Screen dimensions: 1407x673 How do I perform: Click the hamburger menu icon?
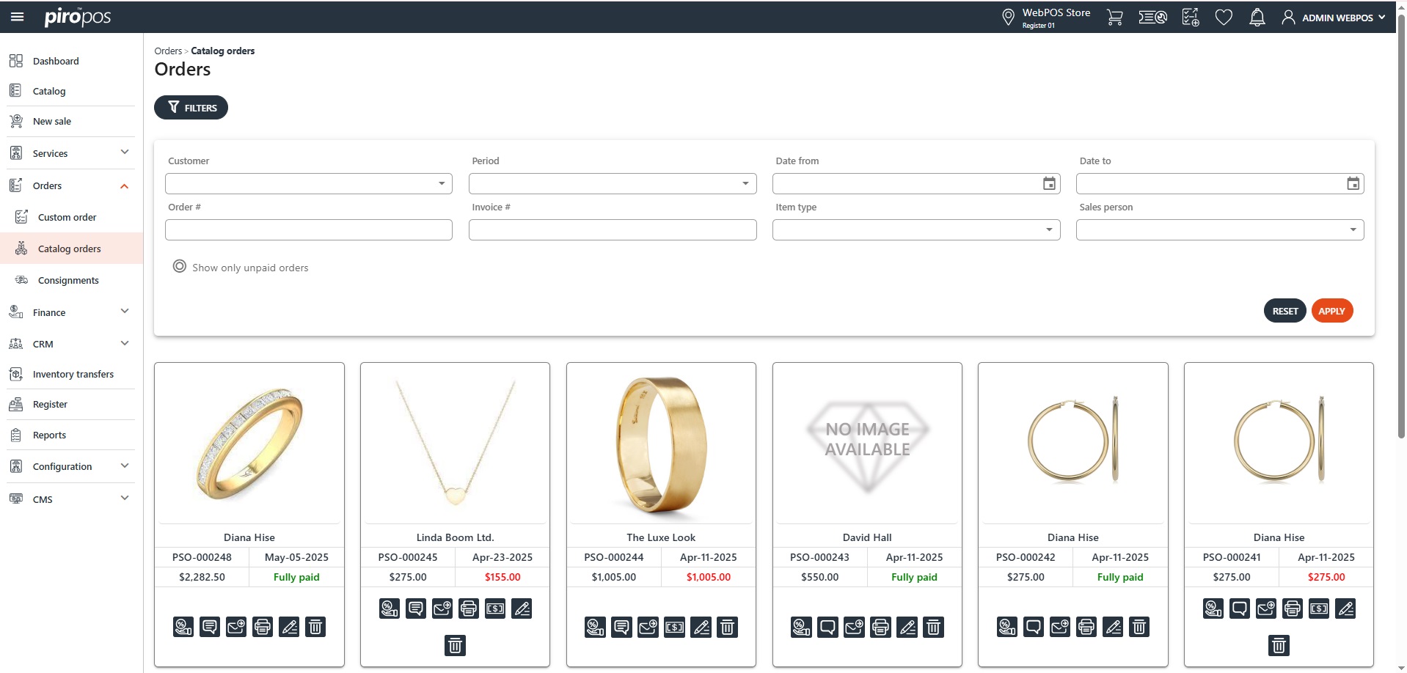(18, 17)
